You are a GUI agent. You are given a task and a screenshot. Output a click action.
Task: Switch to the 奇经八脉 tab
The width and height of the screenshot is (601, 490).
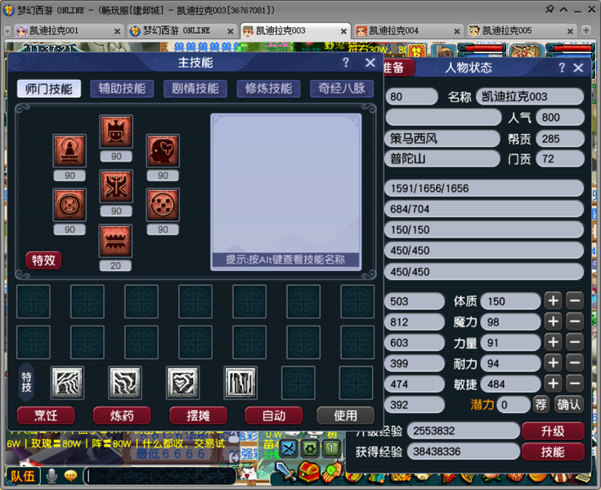coord(342,89)
